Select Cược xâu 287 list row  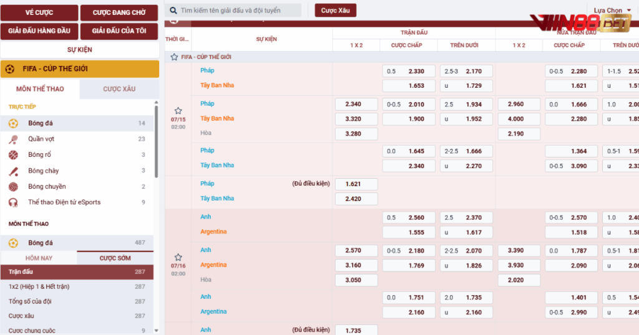pos(77,316)
